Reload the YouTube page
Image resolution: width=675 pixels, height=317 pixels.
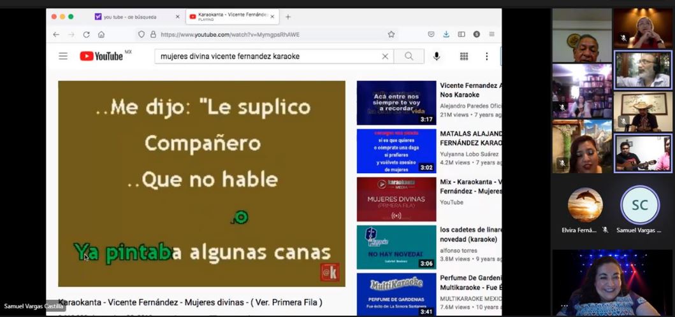tap(86, 34)
